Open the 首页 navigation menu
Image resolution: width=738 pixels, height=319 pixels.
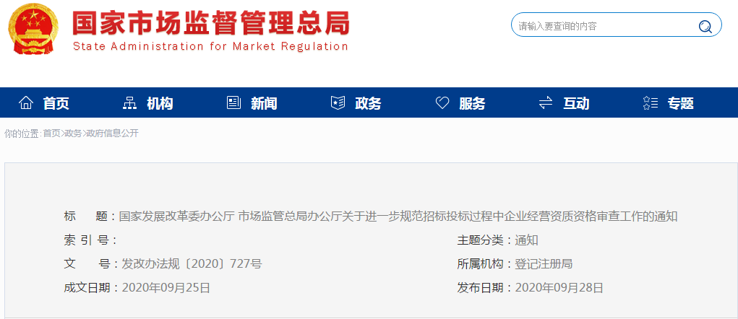click(x=56, y=103)
